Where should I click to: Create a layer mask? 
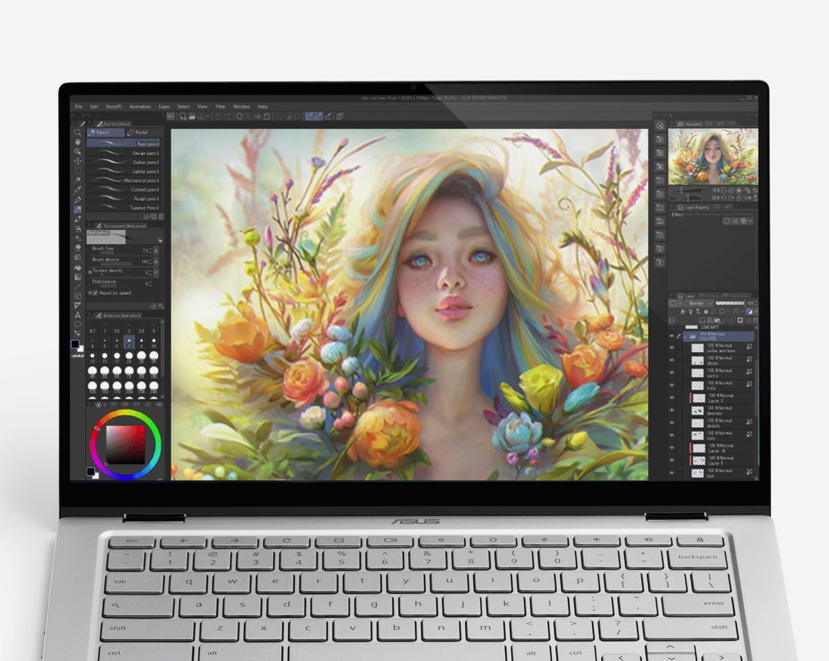(x=740, y=320)
